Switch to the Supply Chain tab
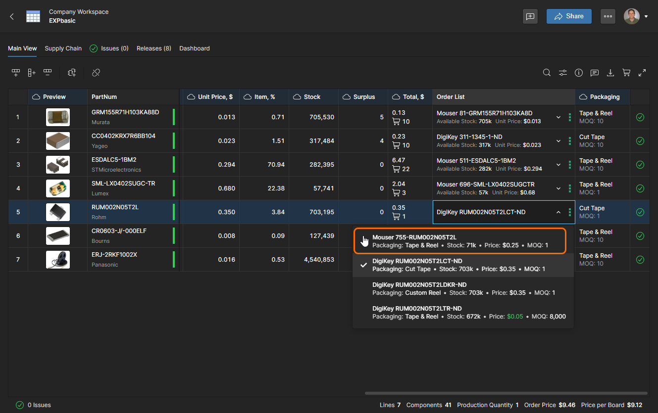 (63, 48)
